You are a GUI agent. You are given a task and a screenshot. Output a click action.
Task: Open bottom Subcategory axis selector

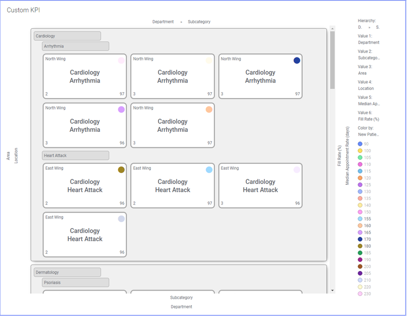(x=181, y=298)
